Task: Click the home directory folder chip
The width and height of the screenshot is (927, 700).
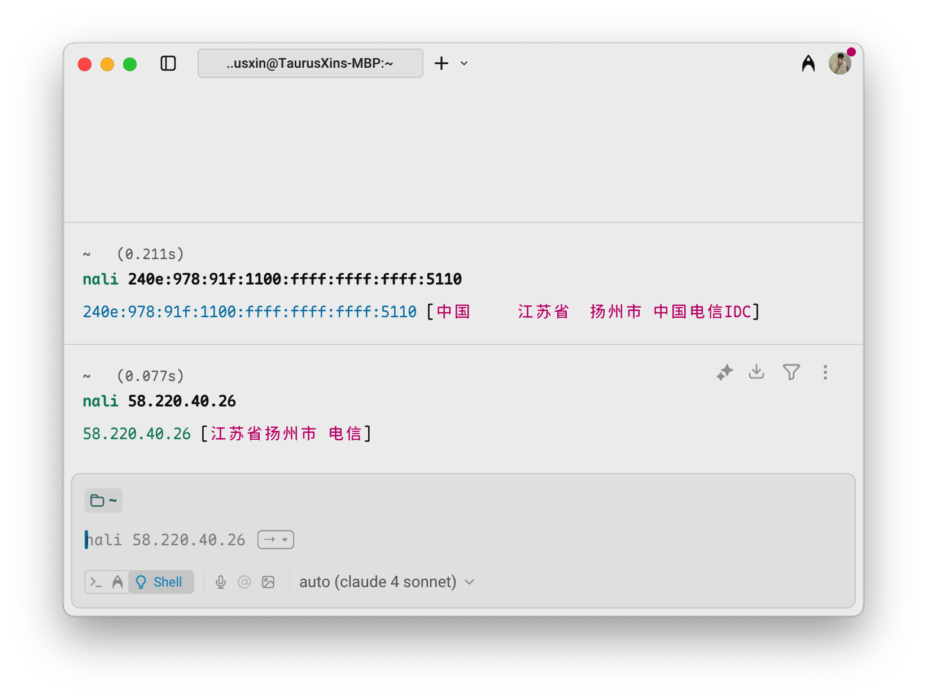Action: point(103,501)
